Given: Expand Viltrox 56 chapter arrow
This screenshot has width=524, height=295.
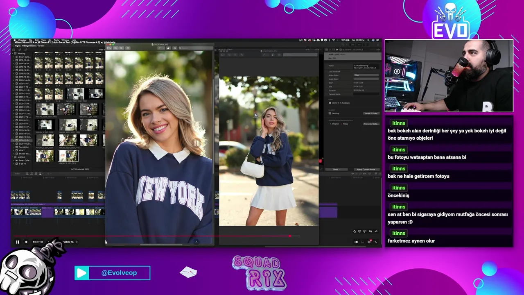Looking at the screenshot, I should (x=77, y=242).
